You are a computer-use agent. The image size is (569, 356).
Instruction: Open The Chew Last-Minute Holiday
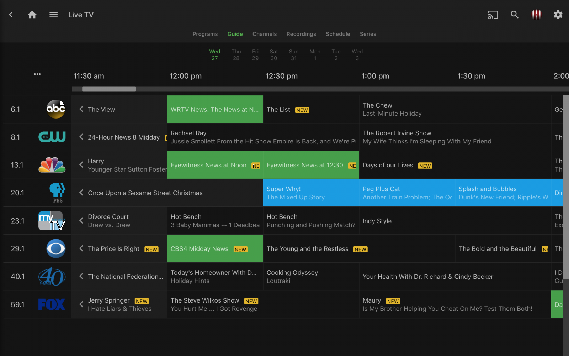point(455,109)
